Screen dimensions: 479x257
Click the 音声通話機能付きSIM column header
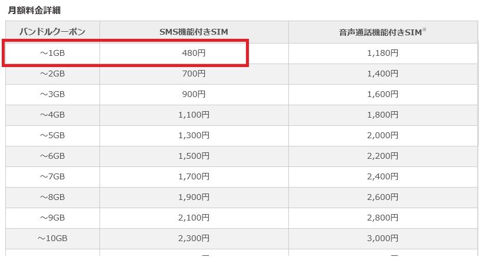click(x=382, y=32)
